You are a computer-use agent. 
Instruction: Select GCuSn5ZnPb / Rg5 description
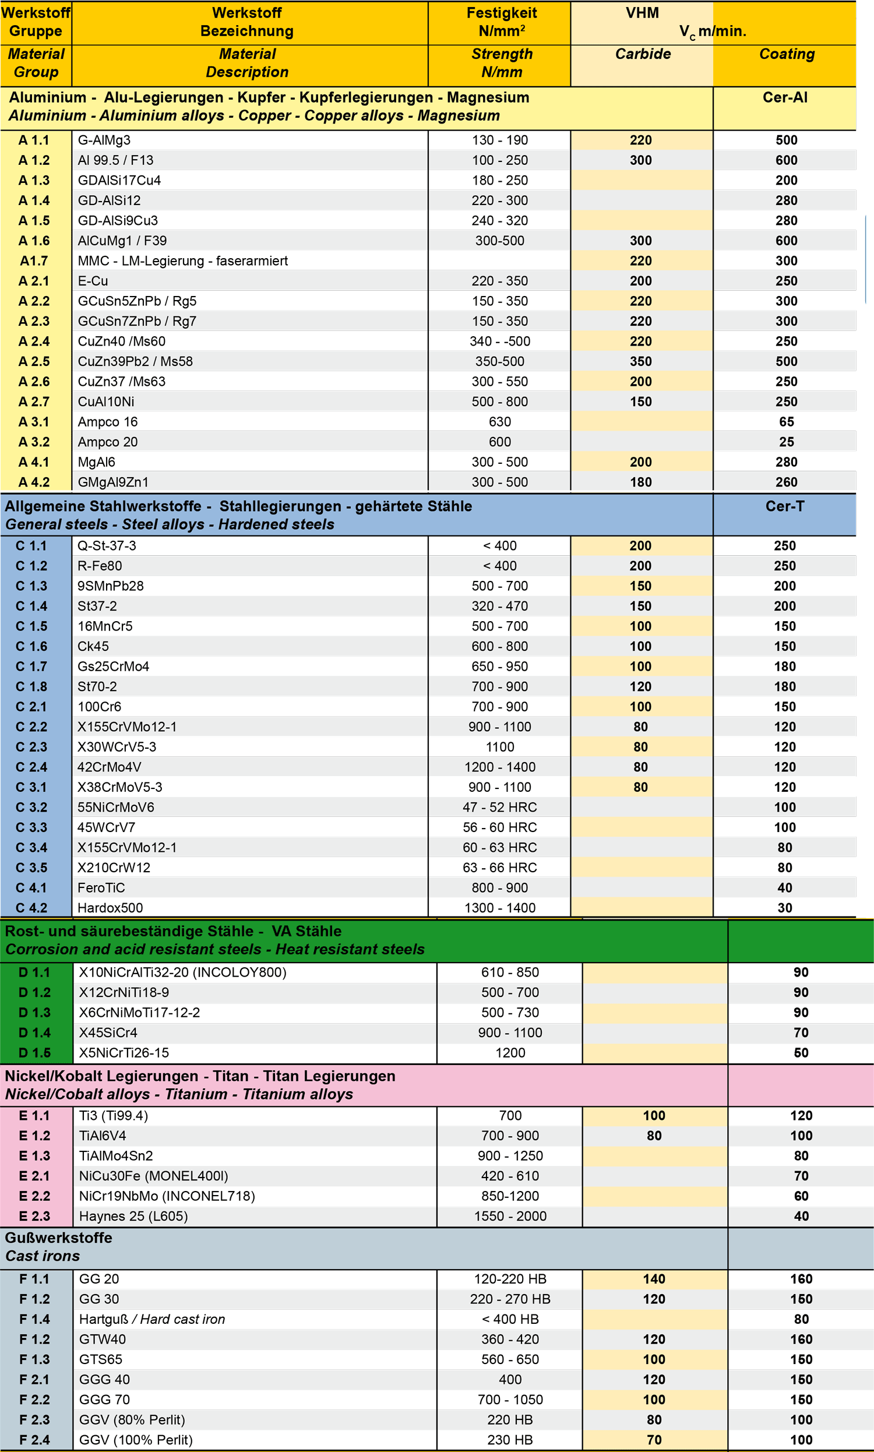137,301
